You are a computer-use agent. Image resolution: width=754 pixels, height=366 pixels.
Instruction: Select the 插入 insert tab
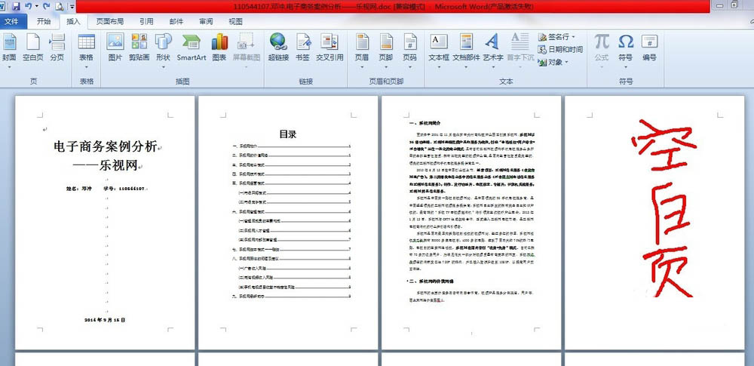[74, 22]
